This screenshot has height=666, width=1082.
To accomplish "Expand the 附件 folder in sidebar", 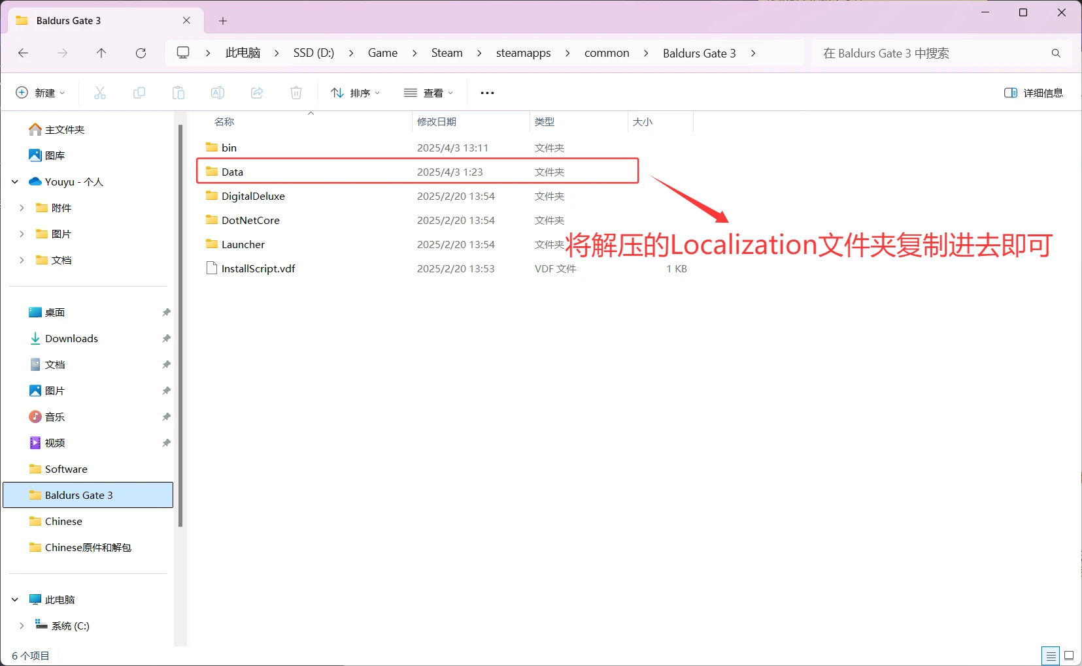I will point(22,208).
